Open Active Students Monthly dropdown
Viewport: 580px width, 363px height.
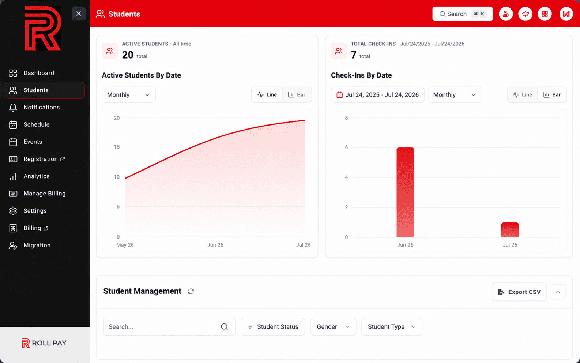pyautogui.click(x=129, y=95)
